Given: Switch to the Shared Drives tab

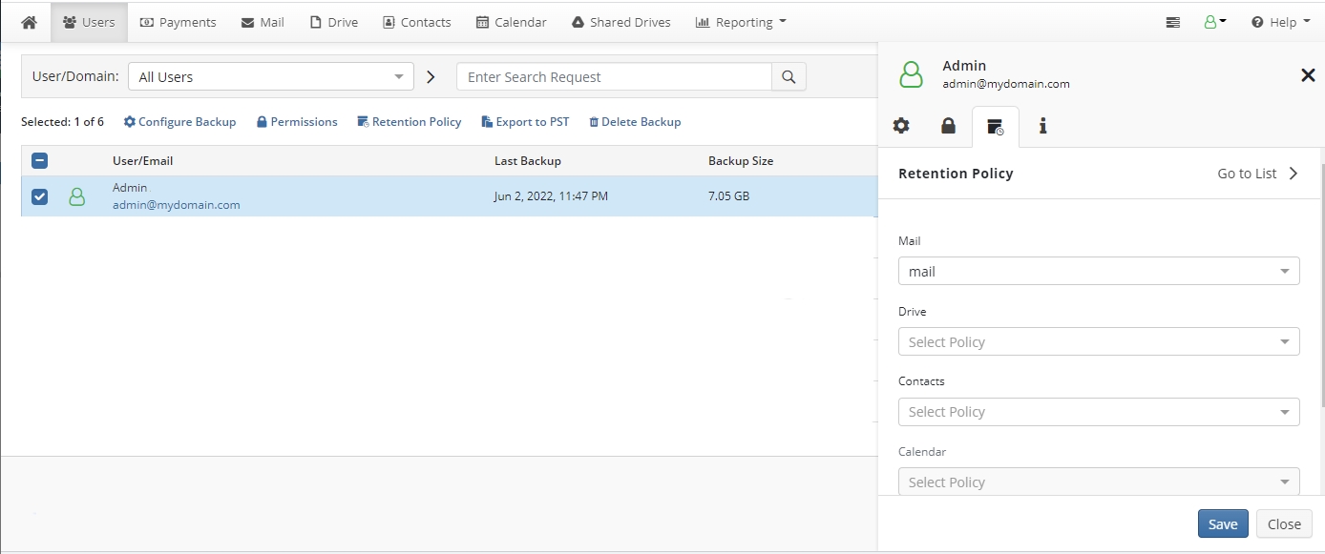Looking at the screenshot, I should coord(620,22).
